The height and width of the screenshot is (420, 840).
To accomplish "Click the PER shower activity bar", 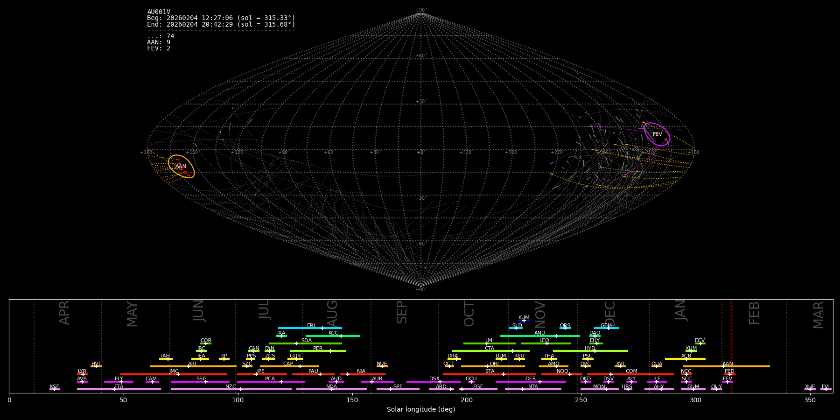I will pyautogui.click(x=318, y=351).
